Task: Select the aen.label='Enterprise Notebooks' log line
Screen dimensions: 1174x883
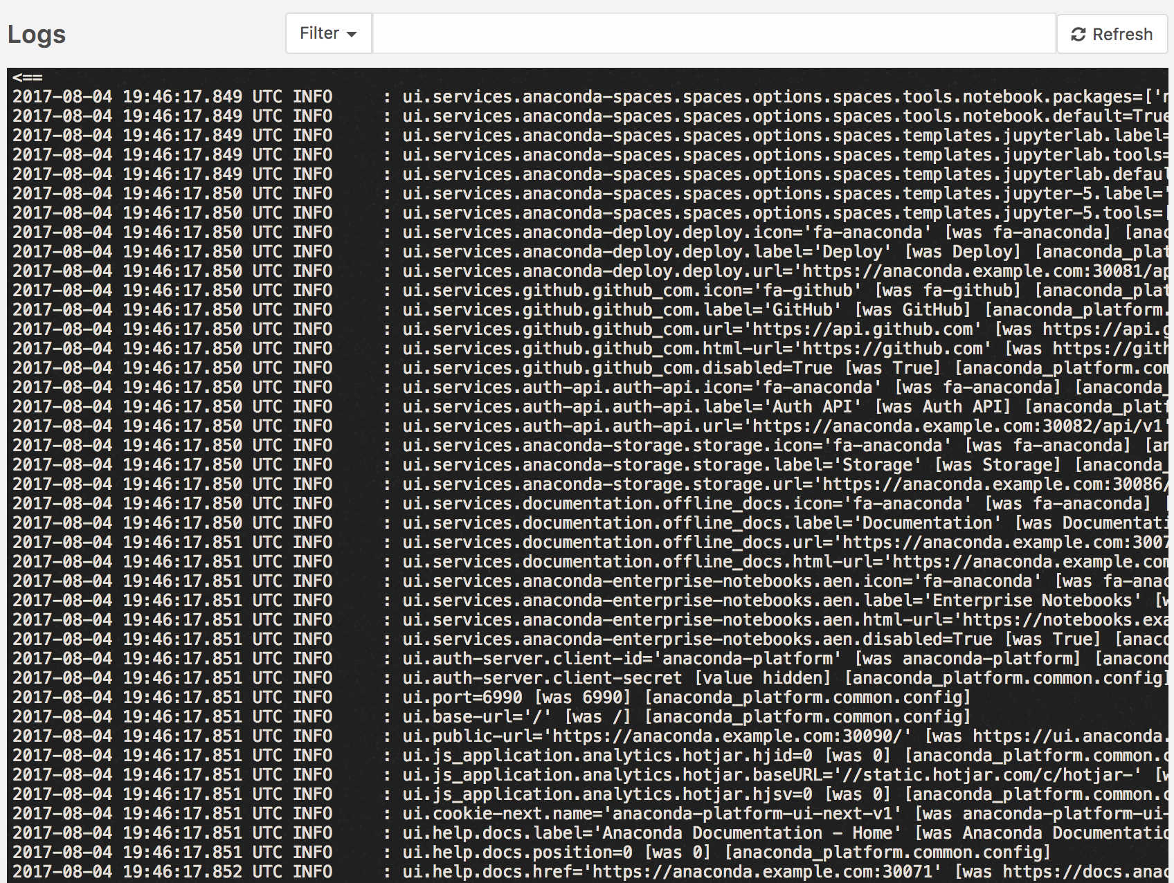Action: 590,601
